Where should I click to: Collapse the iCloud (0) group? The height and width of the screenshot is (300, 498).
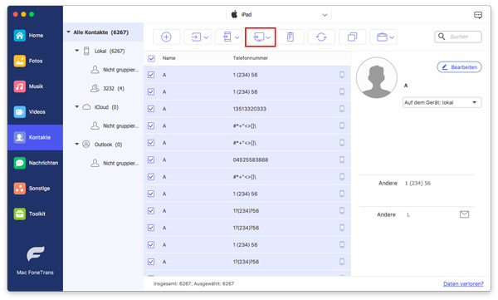[77, 107]
